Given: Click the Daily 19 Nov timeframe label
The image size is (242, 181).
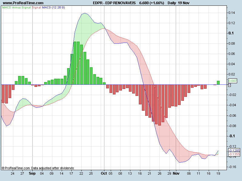Looking at the screenshot, I should tap(178, 3).
